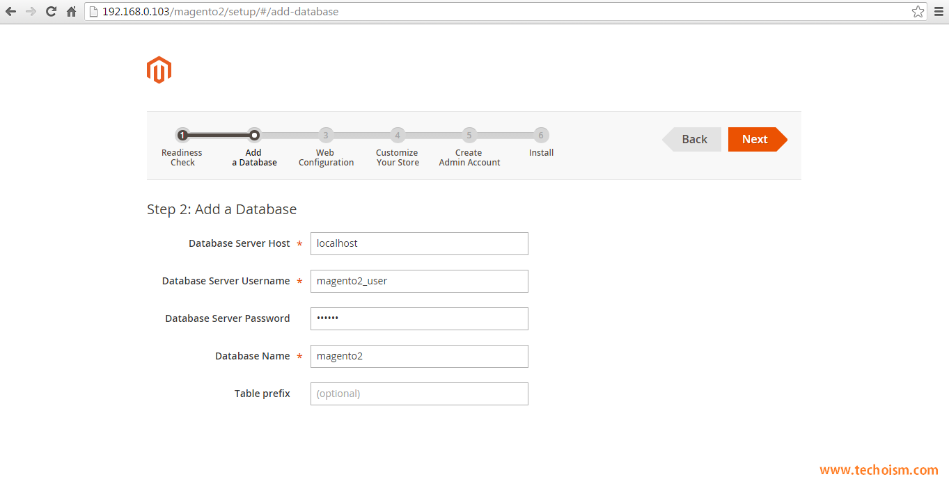Select step 2 Add a Database marker
Screen dimensions: 949x486
point(254,135)
